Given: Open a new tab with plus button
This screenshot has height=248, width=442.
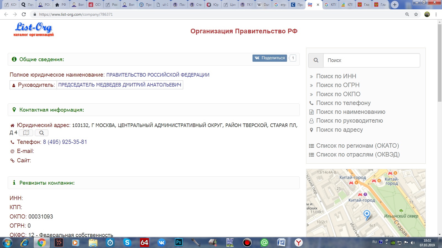Looking at the screenshot, I should point(395,5).
